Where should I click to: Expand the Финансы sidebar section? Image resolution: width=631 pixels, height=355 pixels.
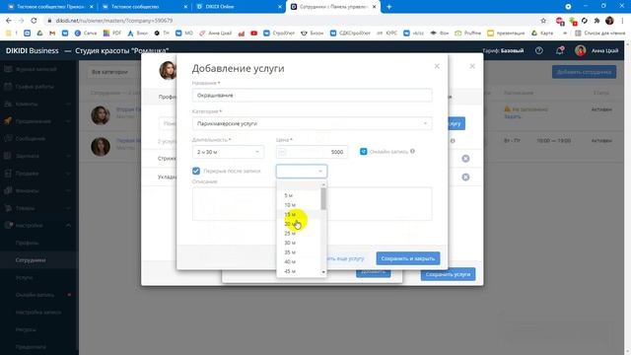click(68, 190)
